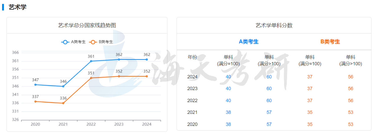The height and width of the screenshot is (135, 378).
Task: Click the B类考生 table column header
Action: click(330, 42)
